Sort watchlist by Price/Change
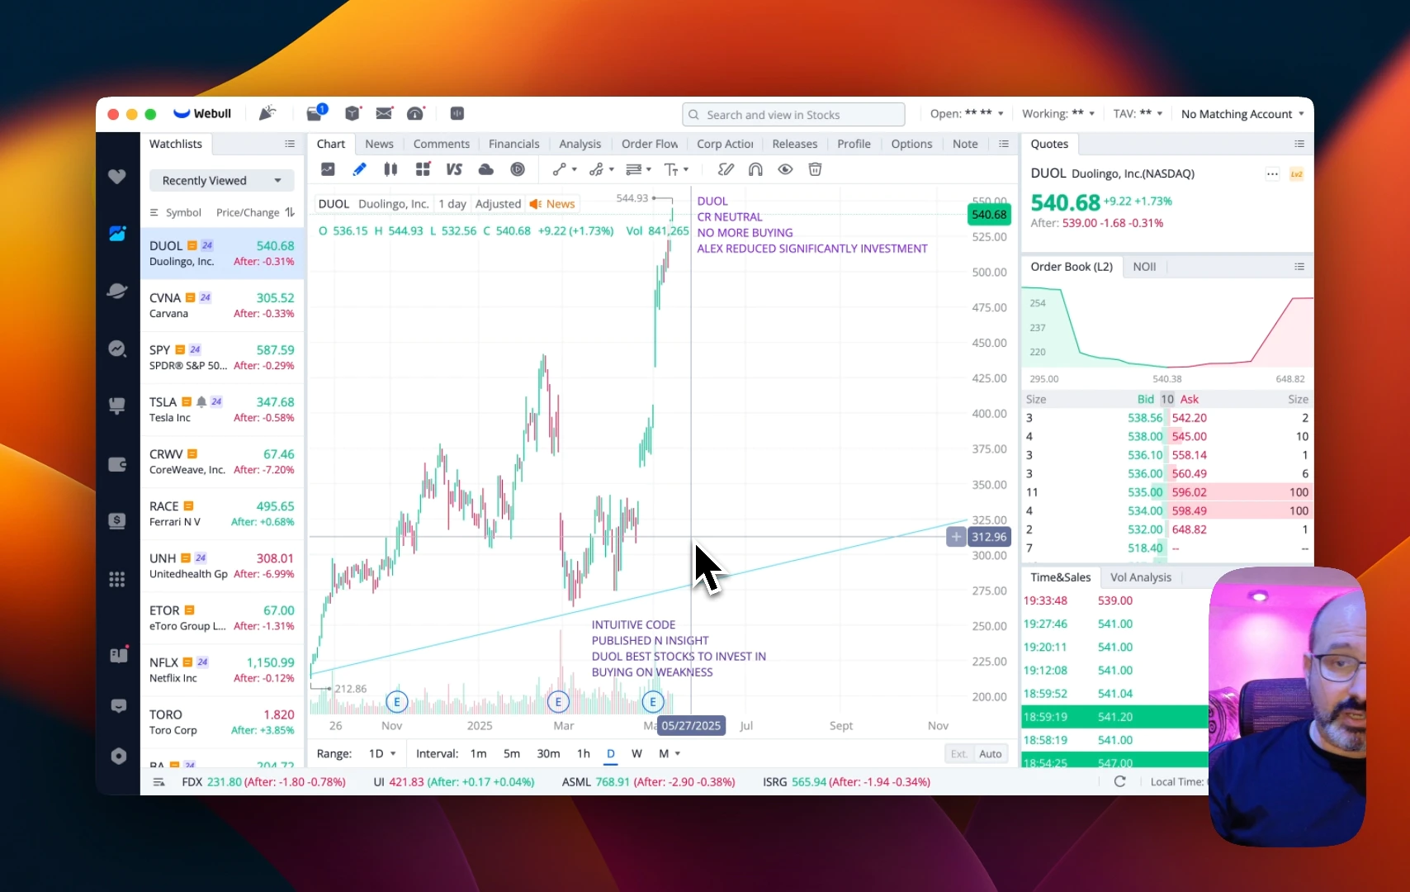 click(x=255, y=212)
